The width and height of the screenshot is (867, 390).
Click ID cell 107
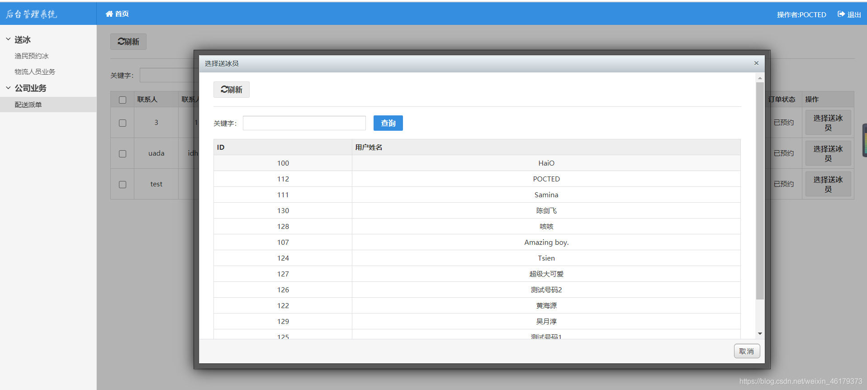tap(283, 242)
